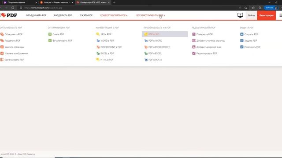Reload the page with the refresh button

[13, 8]
